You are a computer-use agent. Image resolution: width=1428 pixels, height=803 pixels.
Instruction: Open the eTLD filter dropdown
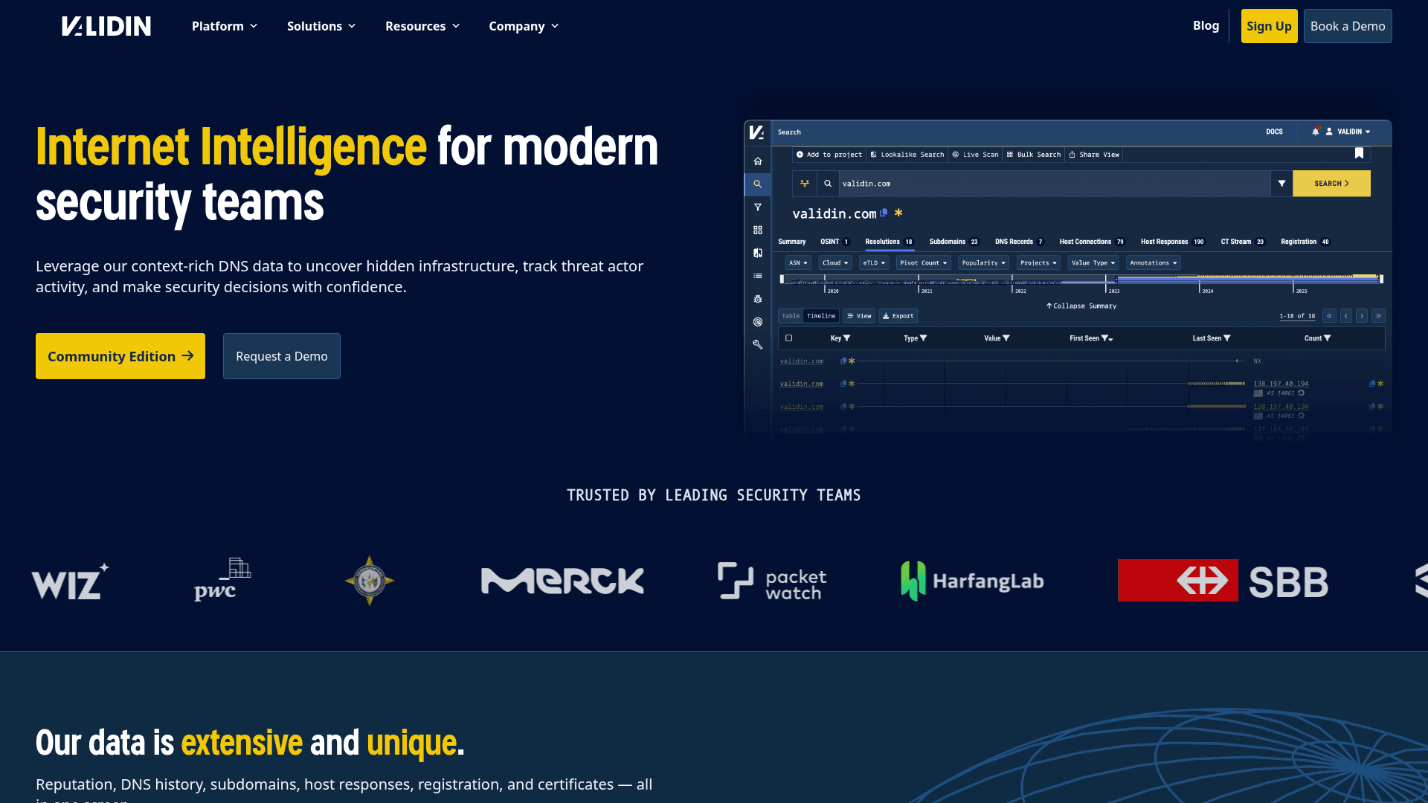coord(874,263)
